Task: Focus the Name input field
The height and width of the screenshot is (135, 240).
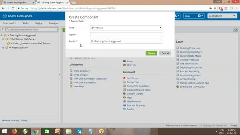Action: pos(126,34)
